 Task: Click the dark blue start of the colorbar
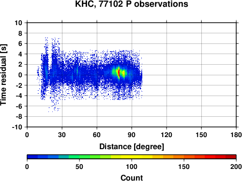(32, 157)
